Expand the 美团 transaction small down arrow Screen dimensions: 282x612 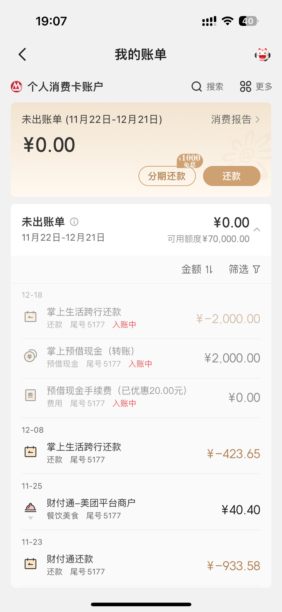(x=30, y=518)
